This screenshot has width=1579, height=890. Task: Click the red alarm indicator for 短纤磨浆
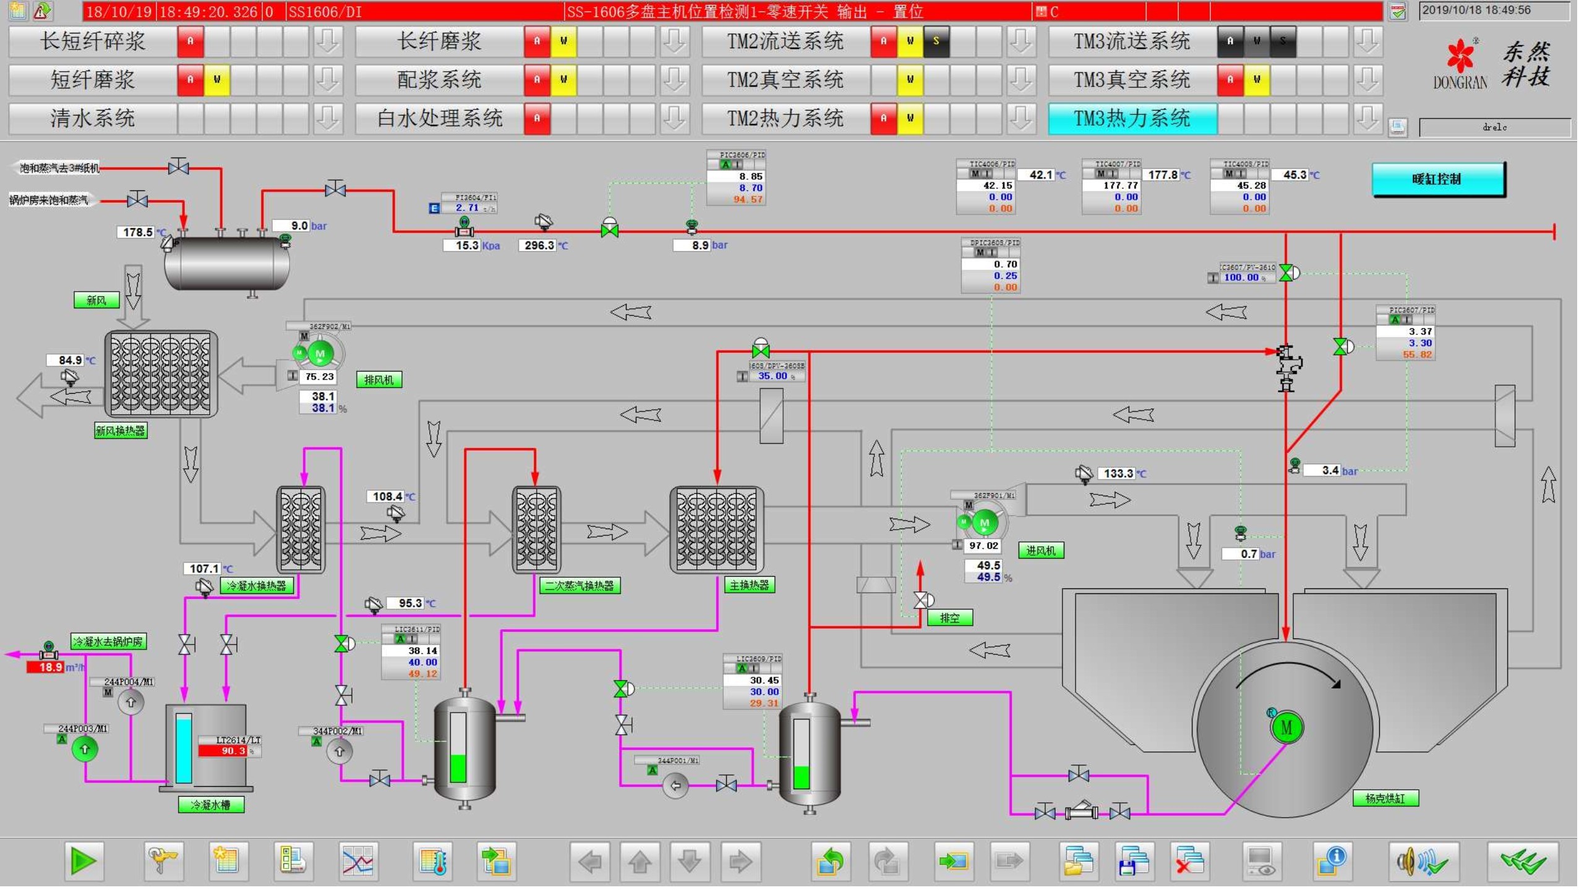click(x=190, y=80)
